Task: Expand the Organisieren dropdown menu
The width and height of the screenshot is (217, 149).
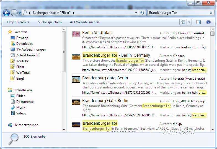Action: tap(18, 22)
